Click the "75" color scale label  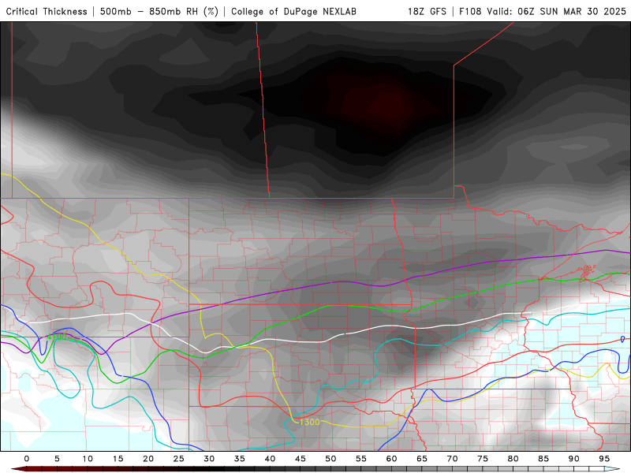point(483,459)
